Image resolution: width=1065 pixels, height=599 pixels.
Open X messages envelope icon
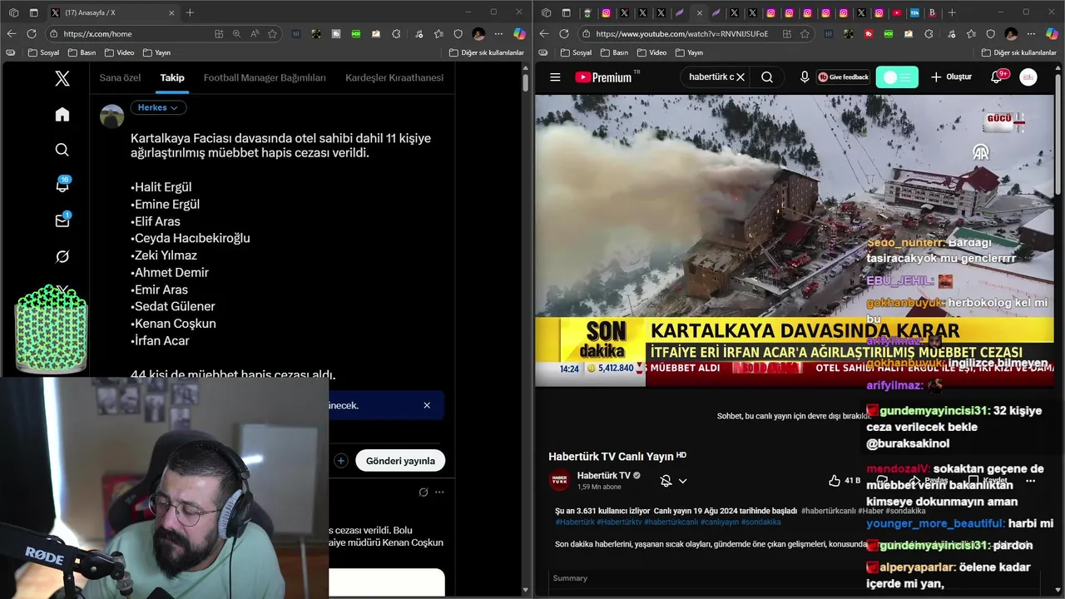[x=62, y=220]
